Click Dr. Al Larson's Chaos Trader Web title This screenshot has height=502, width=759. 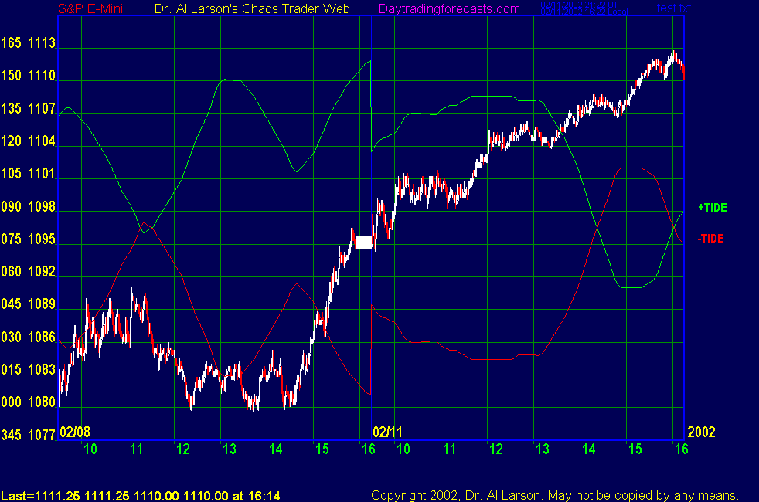[x=251, y=9]
